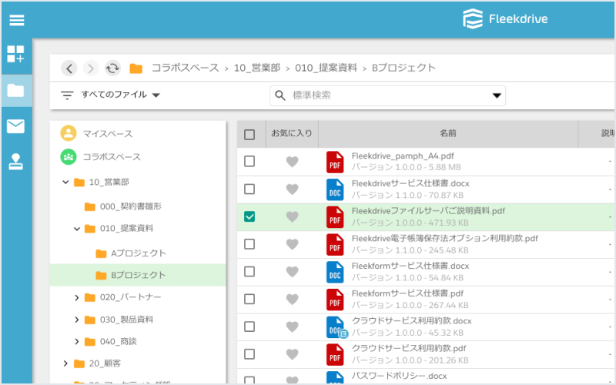Toggle the select-all header checkbox
Screen dimensions: 616x385
coord(249,134)
